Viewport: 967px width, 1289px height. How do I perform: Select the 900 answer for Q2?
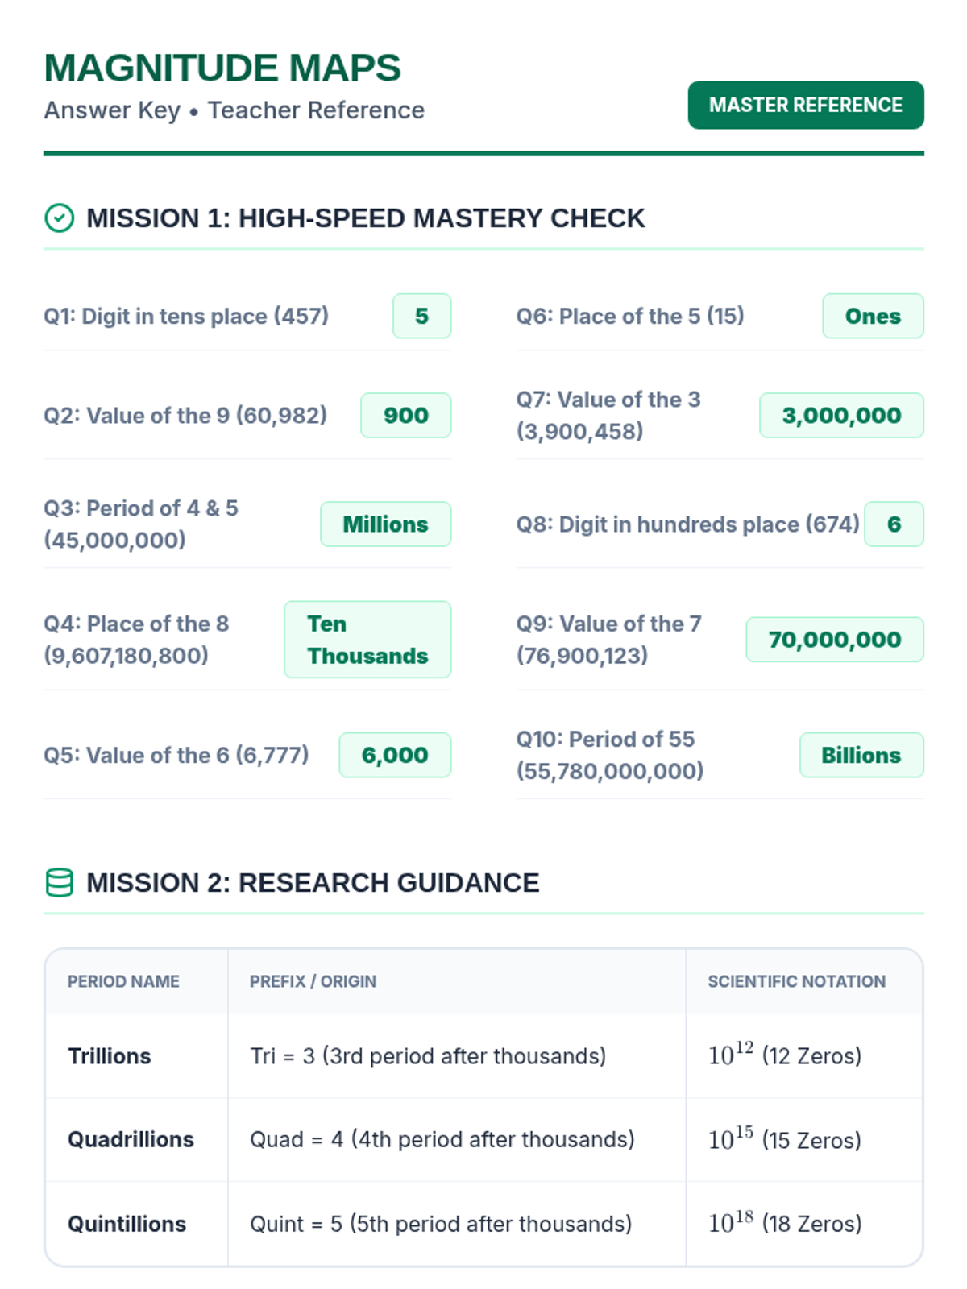tap(405, 415)
